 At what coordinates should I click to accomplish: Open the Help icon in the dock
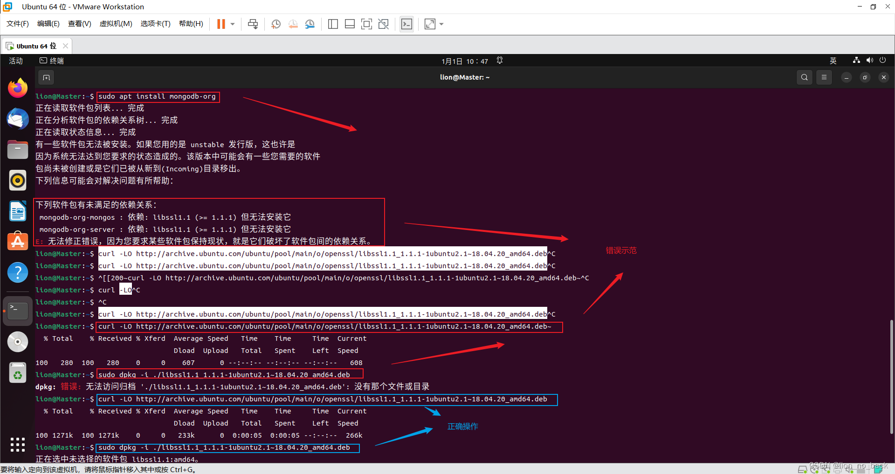(18, 272)
